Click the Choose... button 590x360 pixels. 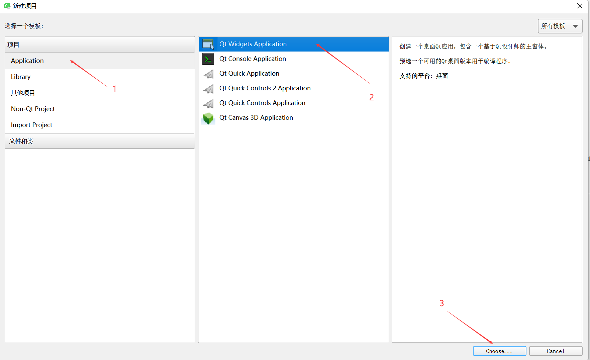pyautogui.click(x=499, y=351)
